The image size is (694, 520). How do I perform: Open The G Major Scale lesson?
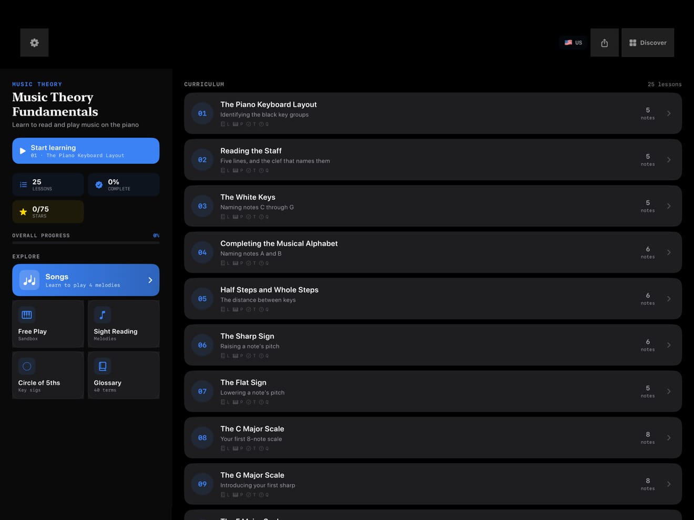pos(433,484)
